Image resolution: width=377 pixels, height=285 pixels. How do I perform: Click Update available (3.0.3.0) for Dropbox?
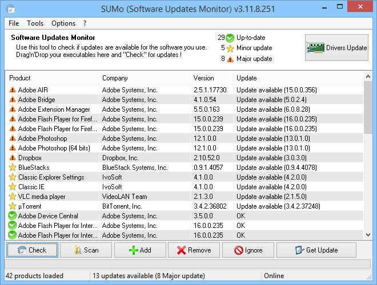point(271,158)
